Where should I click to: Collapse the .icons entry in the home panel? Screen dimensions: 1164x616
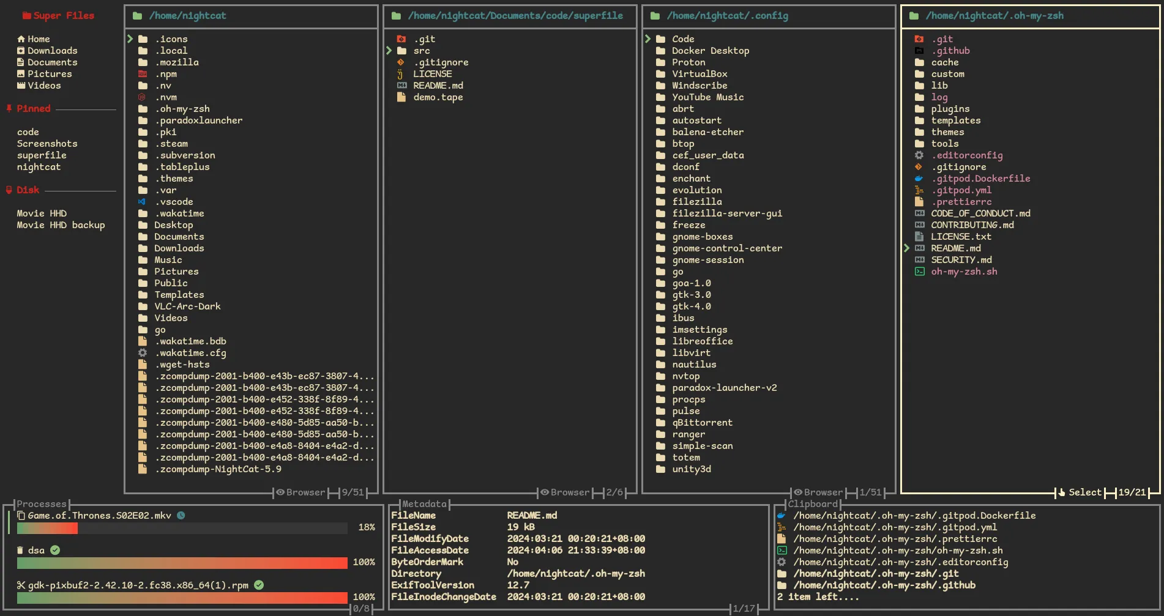pos(130,39)
